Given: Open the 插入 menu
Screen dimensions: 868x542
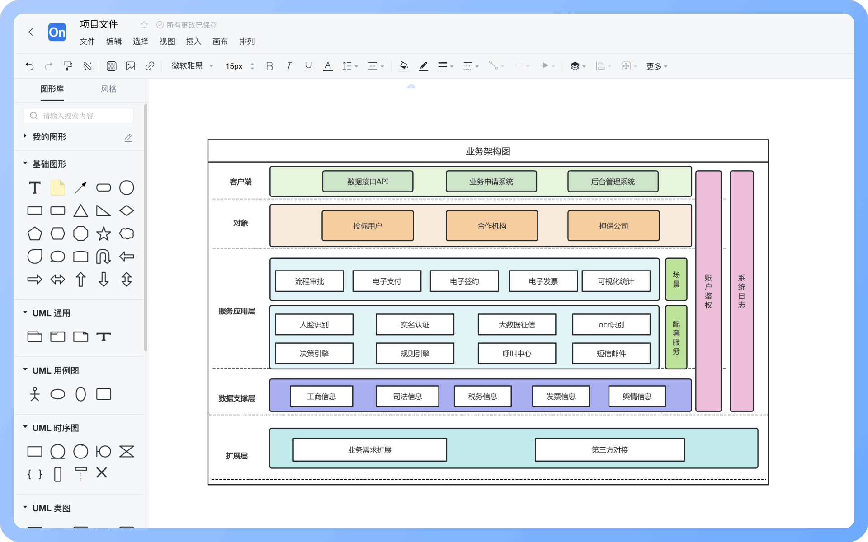Looking at the screenshot, I should point(193,42).
